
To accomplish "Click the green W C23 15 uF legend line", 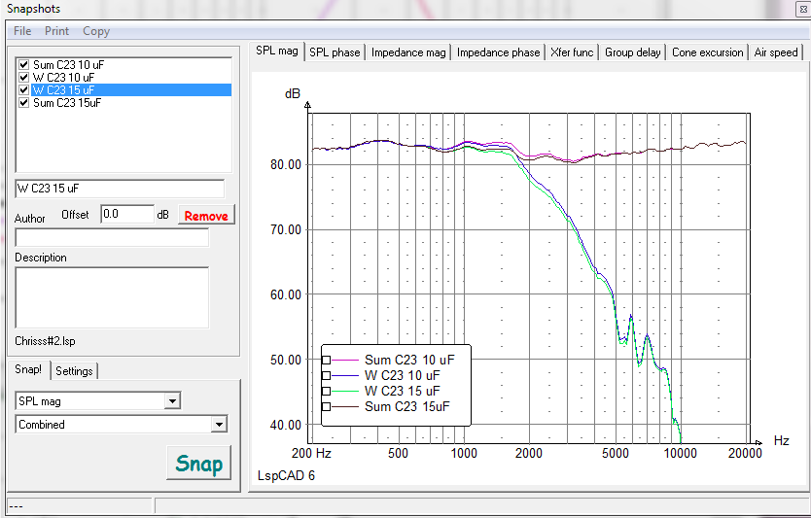I will (344, 391).
